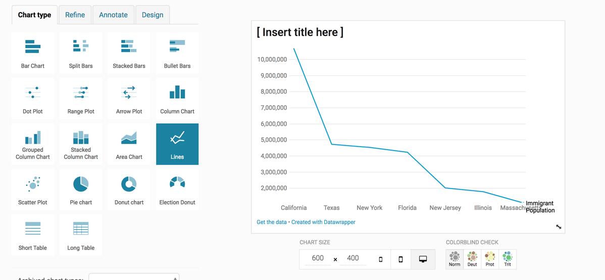Click the Insert title here heading
The width and height of the screenshot is (605, 280).
tap(300, 32)
